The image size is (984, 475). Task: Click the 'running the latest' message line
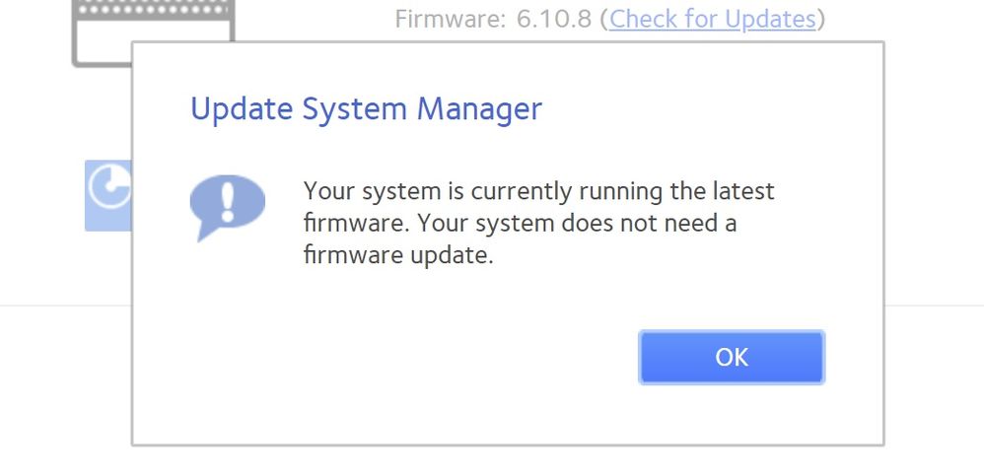tap(539, 191)
